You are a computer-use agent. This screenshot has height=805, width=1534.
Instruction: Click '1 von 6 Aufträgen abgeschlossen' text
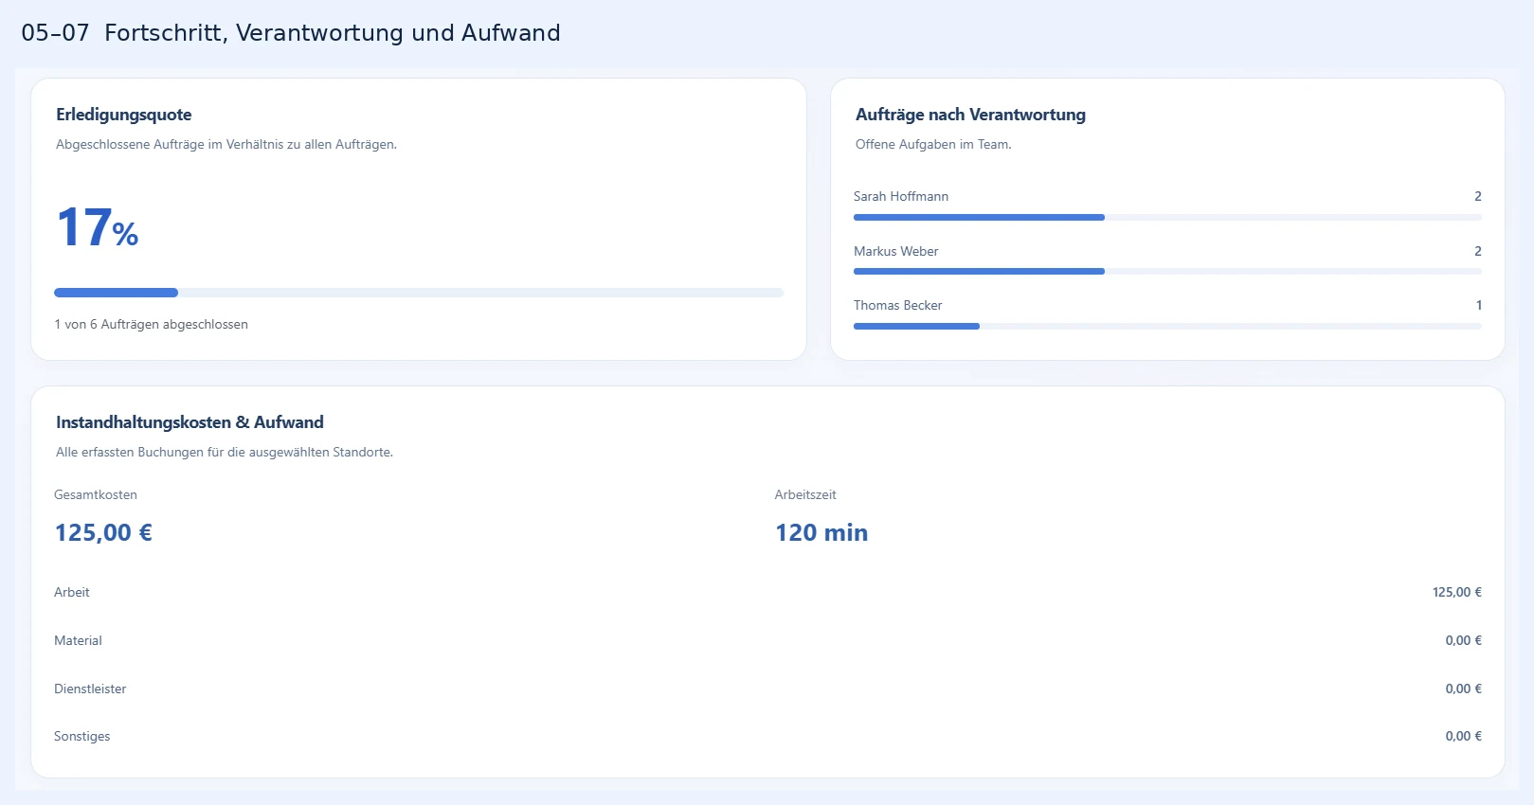point(151,324)
